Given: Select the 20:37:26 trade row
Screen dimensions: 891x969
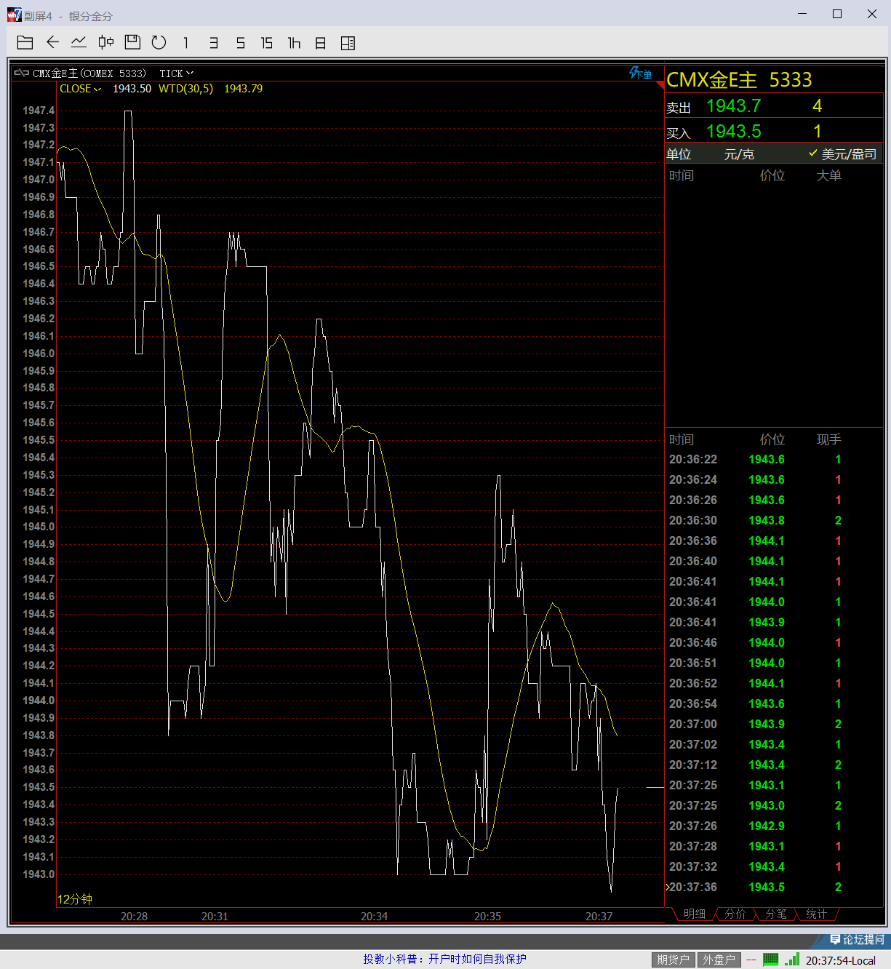Looking at the screenshot, I should pyautogui.click(x=774, y=826).
